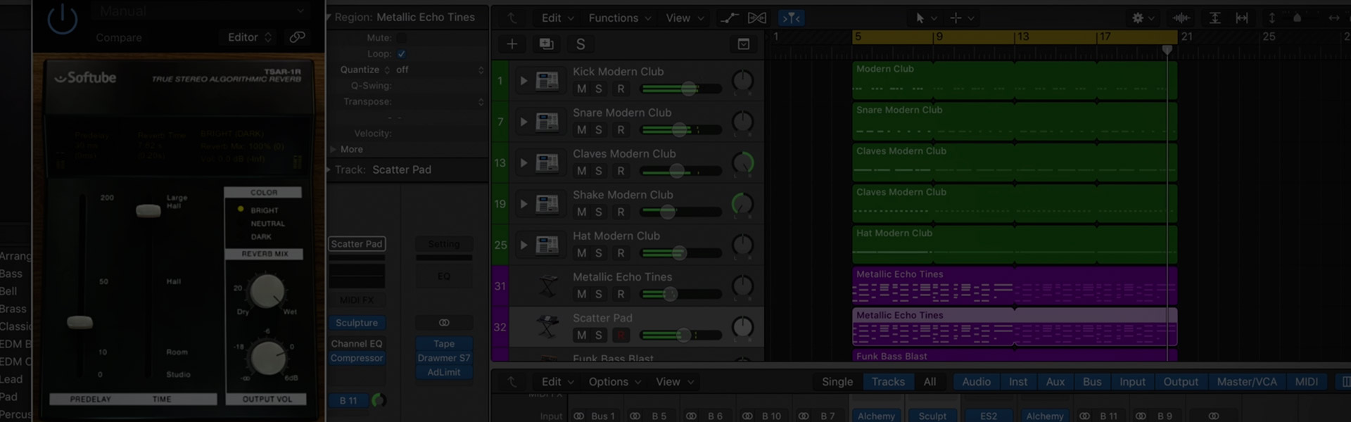
Task: Check the Mute checkbox in Region inspector
Action: click(401, 38)
